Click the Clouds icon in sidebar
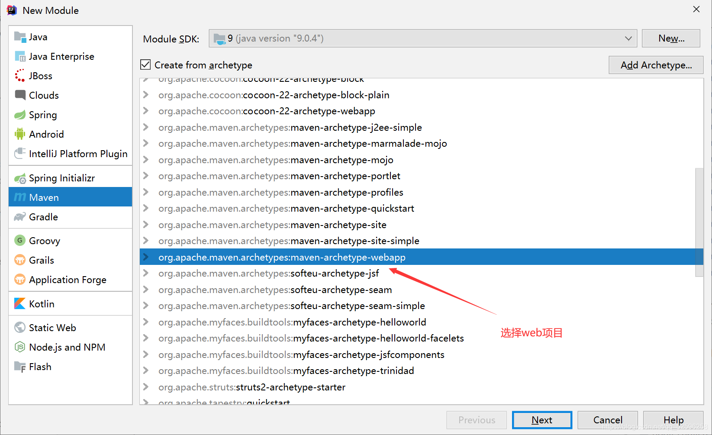 pyautogui.click(x=20, y=95)
